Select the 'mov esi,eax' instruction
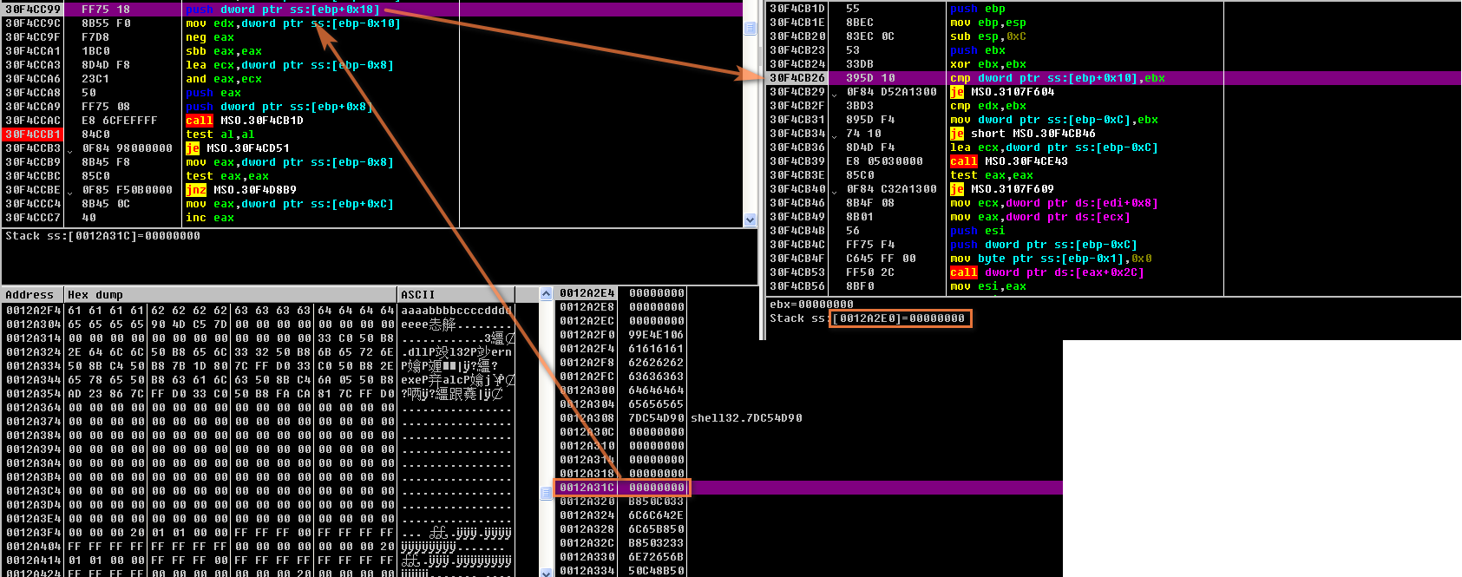This screenshot has width=1462, height=577. click(988, 286)
